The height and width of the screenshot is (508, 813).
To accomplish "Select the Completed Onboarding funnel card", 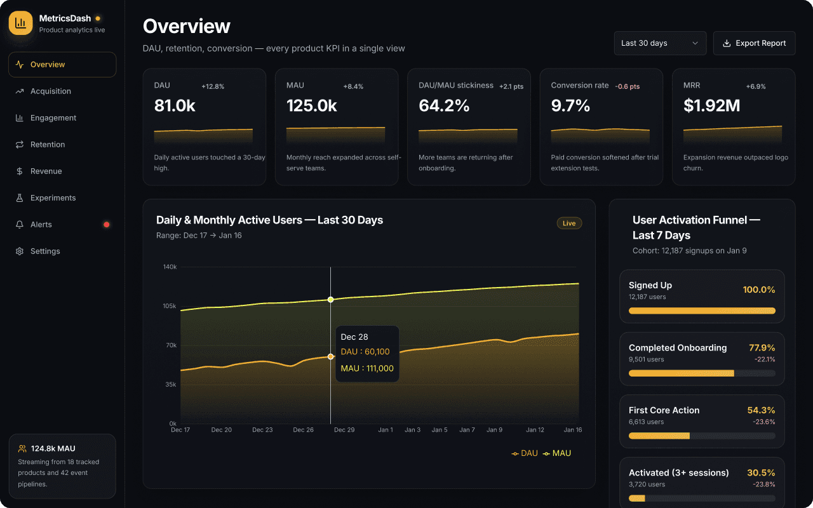I will [702, 359].
